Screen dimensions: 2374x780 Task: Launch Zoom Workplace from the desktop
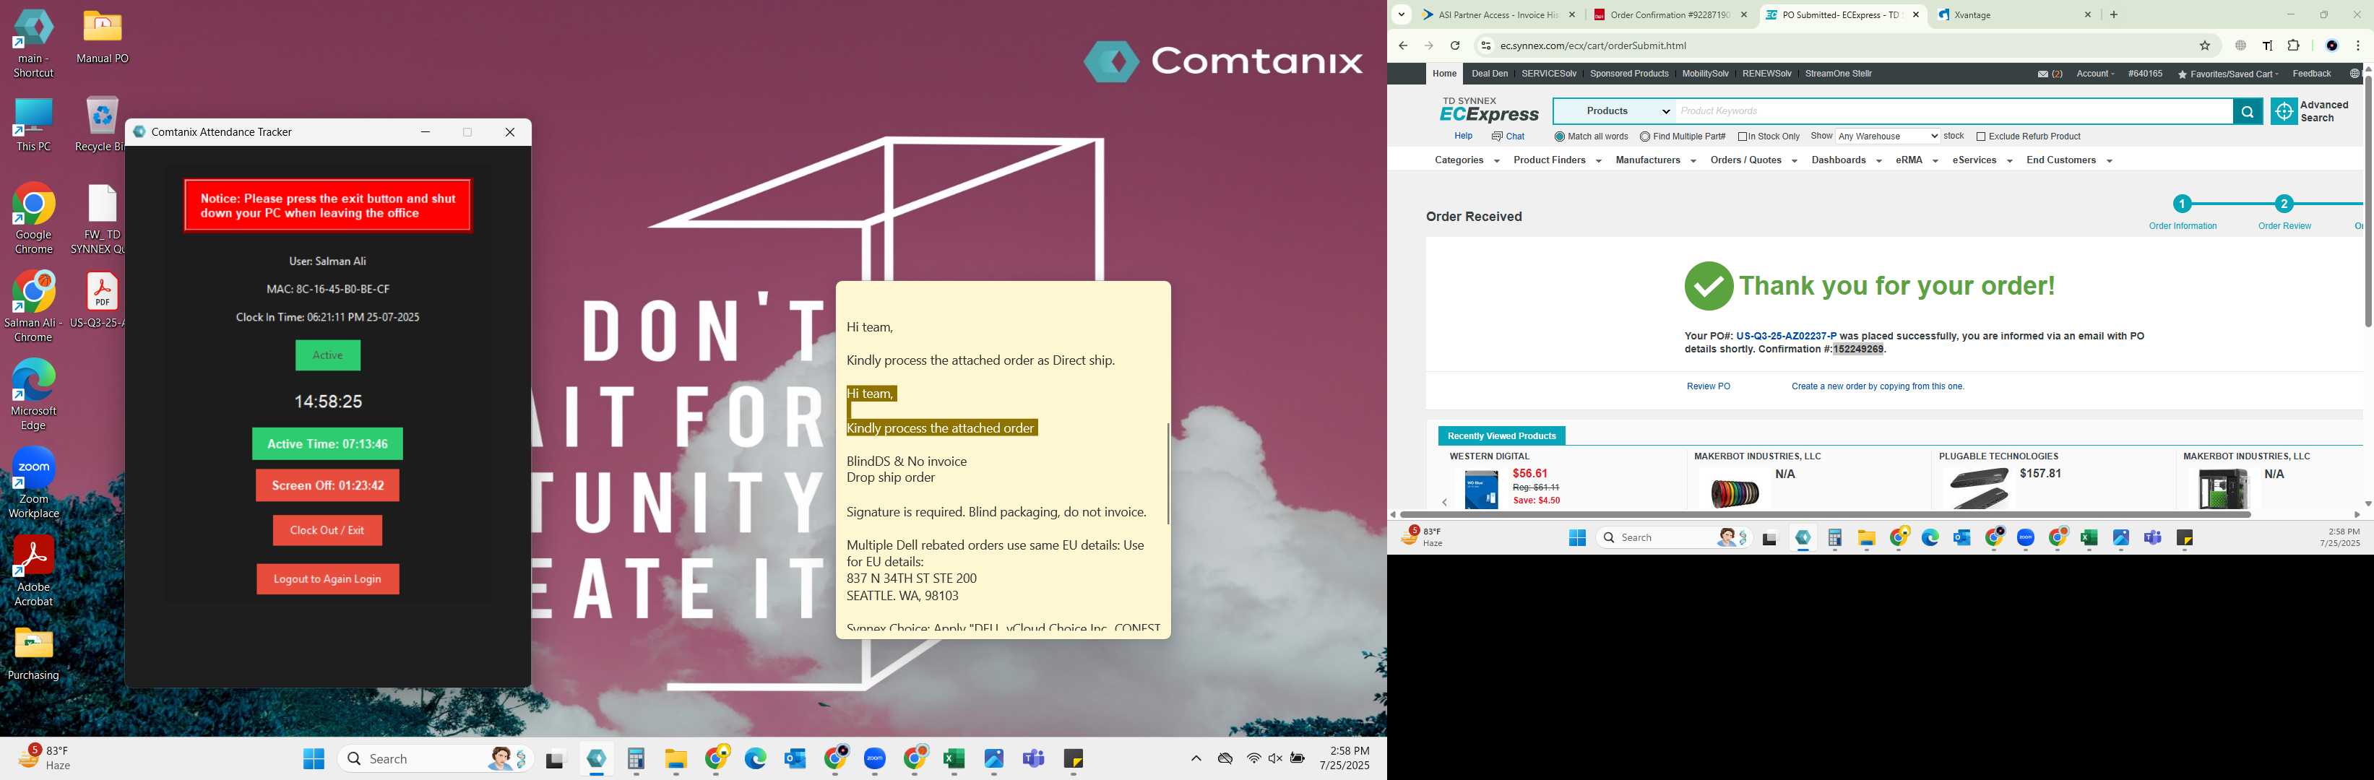(x=34, y=482)
